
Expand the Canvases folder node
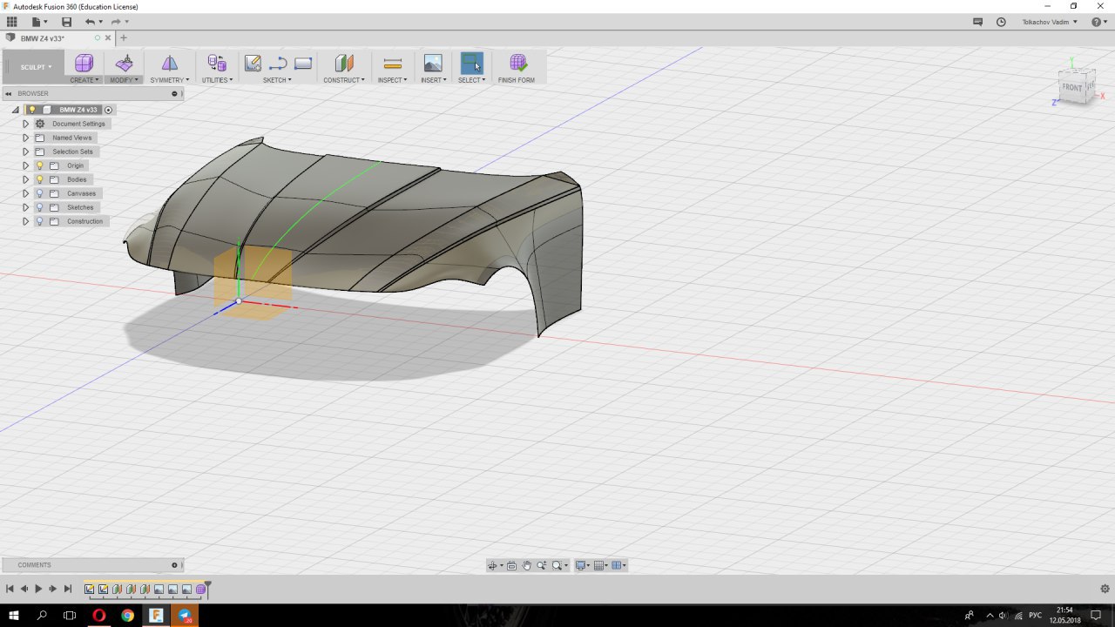point(25,193)
